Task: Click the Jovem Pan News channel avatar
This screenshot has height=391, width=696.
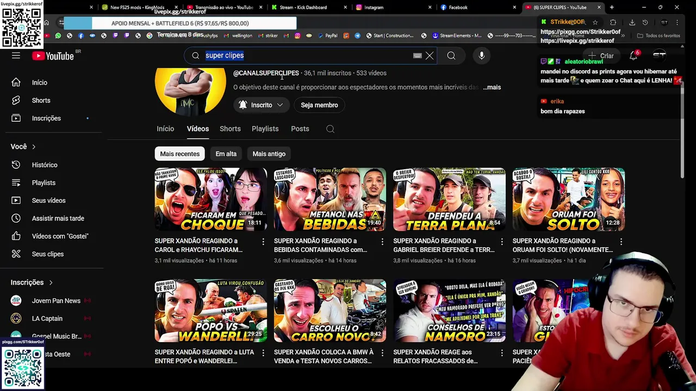Action: [x=16, y=301]
